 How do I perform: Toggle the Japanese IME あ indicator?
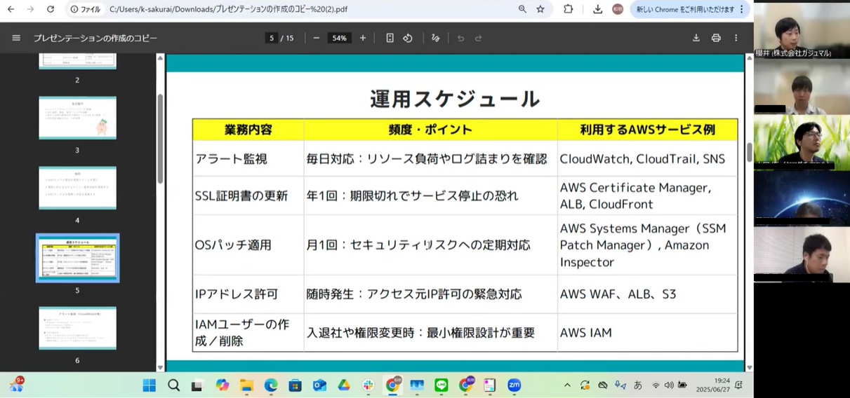(x=638, y=385)
